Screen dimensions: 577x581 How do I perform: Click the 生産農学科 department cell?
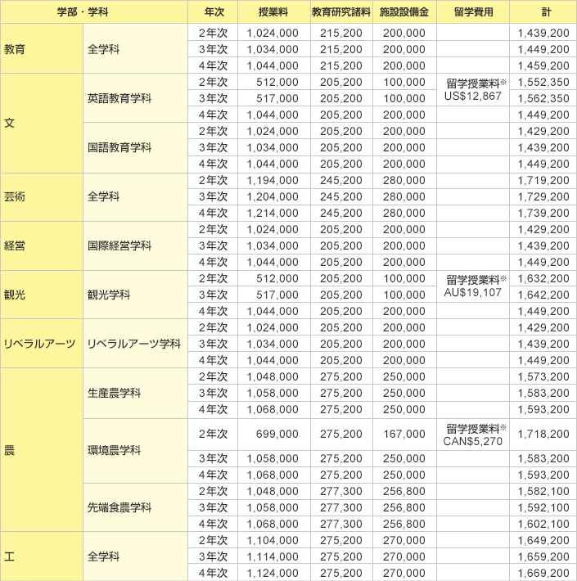click(x=135, y=393)
